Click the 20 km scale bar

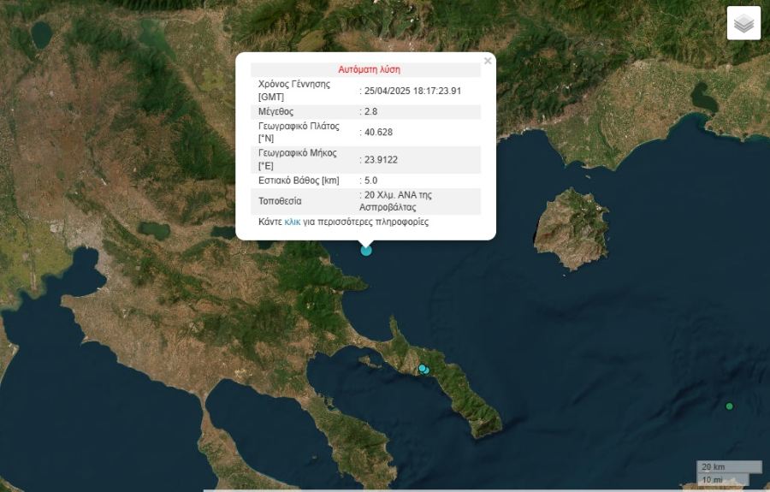click(x=729, y=467)
